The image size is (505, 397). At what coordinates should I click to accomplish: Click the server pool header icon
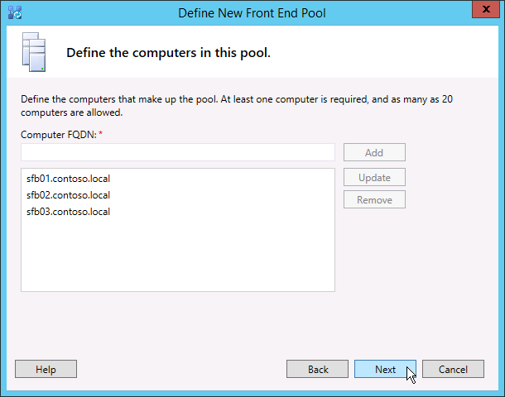34,52
